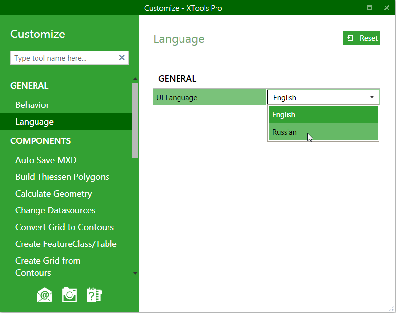This screenshot has width=396, height=313.
Task: Click the sidebar scroll down arrow
Action: tap(135, 273)
